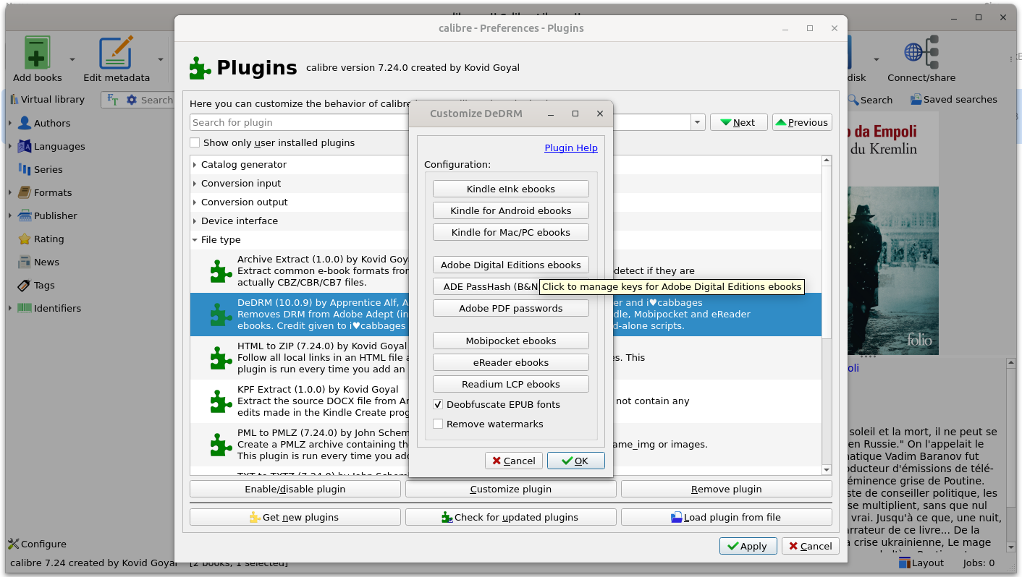The width and height of the screenshot is (1022, 577).
Task: Click the Configure wrench icon
Action: (13, 544)
